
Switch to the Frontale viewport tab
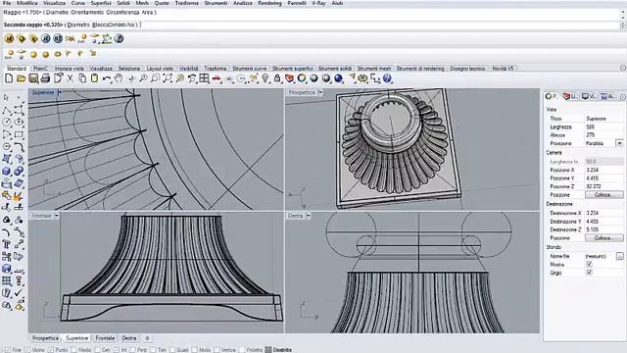(x=105, y=338)
